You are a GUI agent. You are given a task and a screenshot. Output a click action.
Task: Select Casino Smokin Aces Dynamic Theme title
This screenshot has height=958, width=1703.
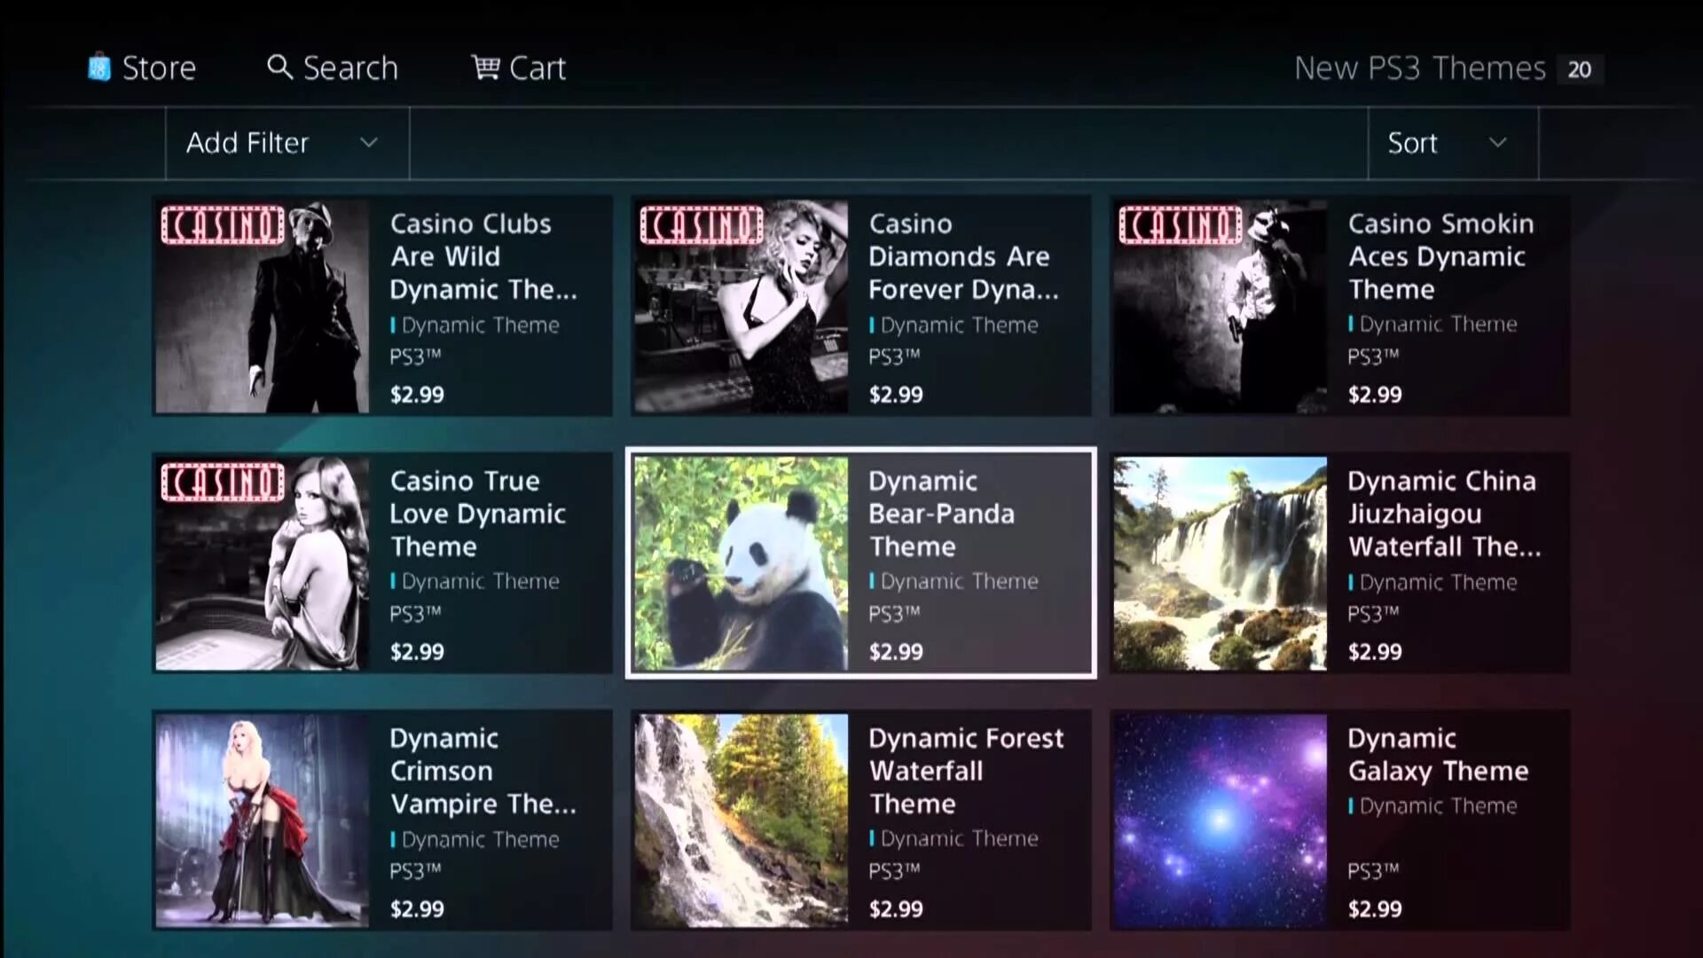click(1441, 256)
